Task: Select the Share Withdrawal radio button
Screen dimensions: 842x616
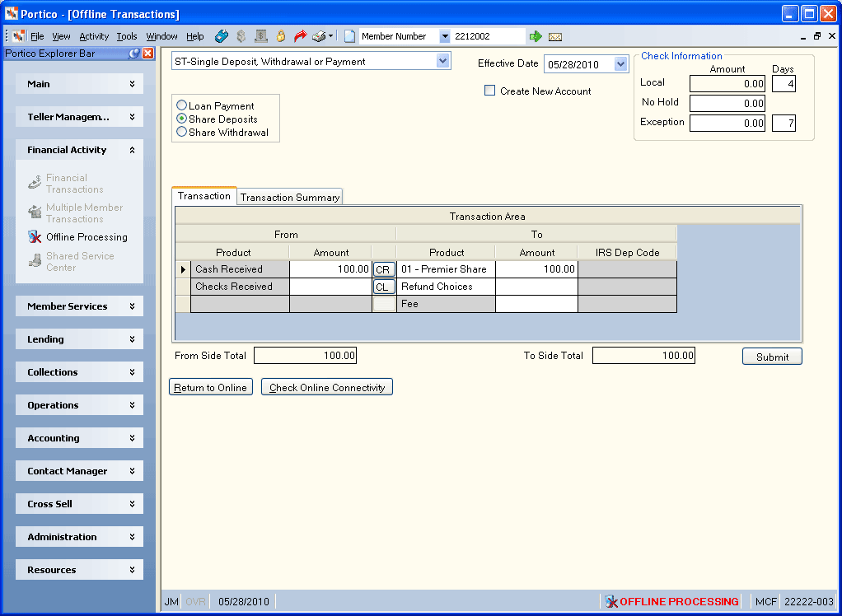Action: pyautogui.click(x=181, y=132)
